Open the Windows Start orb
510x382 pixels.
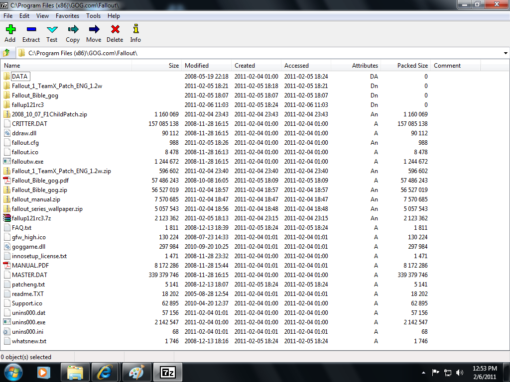pyautogui.click(x=13, y=372)
